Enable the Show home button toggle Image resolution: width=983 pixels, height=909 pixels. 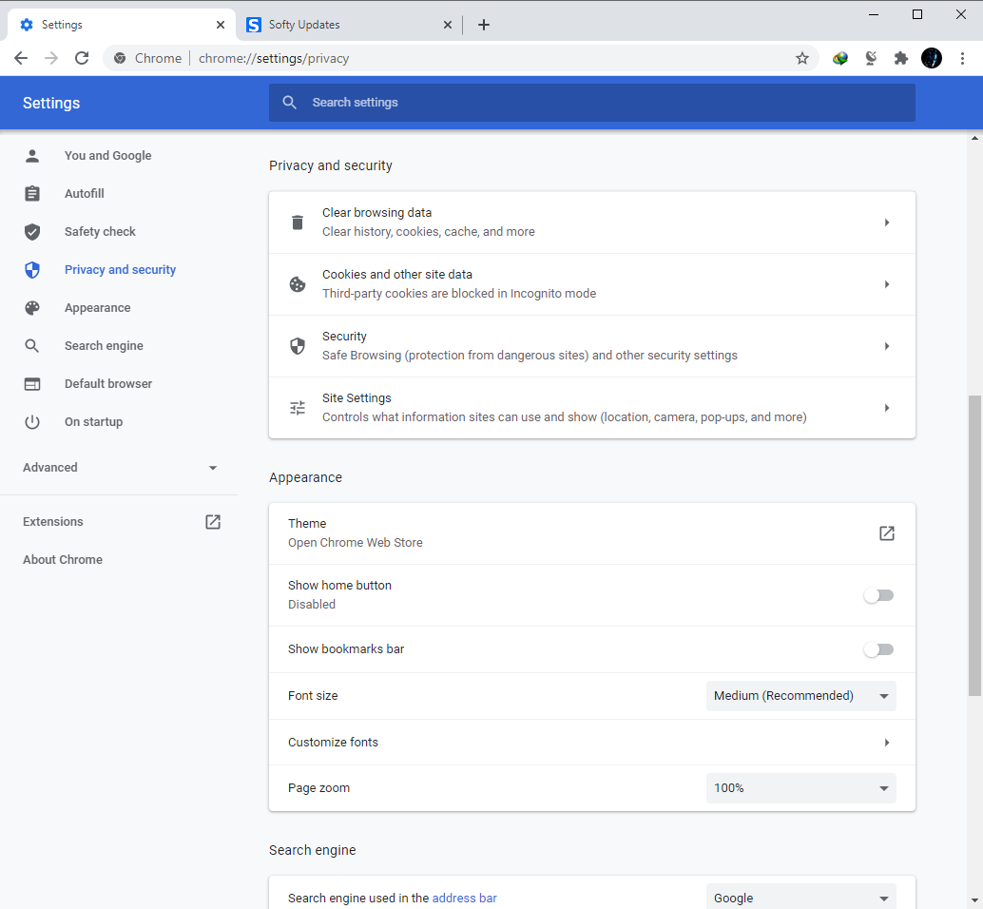878,595
